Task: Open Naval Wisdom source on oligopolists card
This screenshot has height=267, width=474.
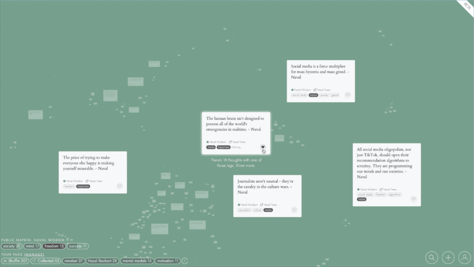Action: (x=367, y=189)
